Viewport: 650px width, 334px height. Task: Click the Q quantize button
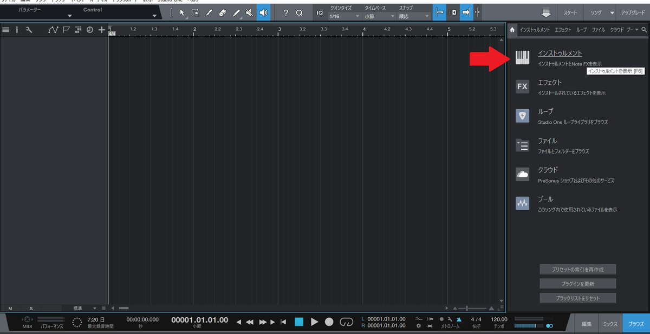[x=299, y=12]
